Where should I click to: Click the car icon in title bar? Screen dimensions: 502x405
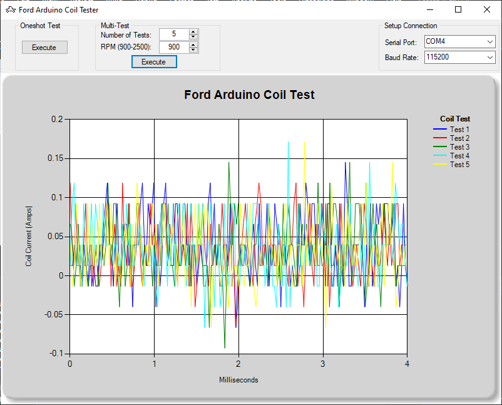11,10
